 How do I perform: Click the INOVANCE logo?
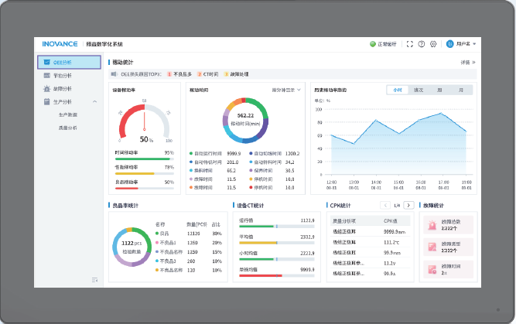point(60,44)
